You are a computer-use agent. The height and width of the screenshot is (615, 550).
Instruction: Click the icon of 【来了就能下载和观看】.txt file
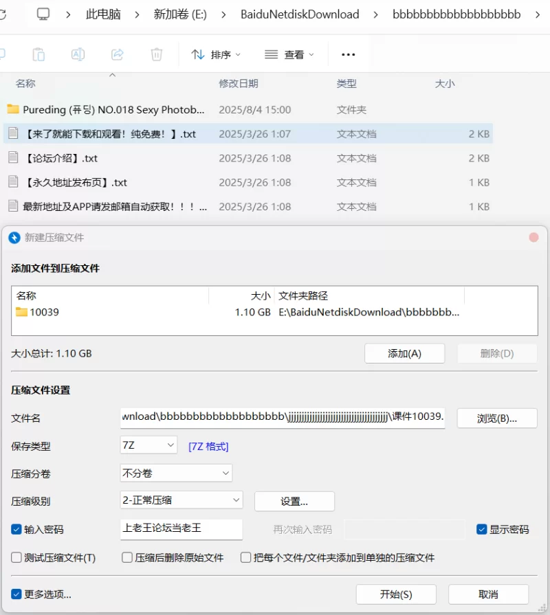pyautogui.click(x=13, y=133)
